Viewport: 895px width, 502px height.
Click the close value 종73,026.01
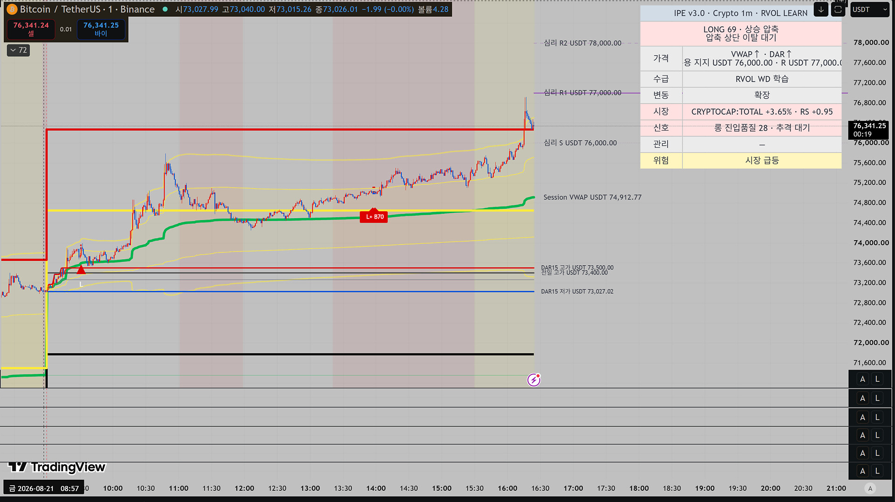click(337, 9)
